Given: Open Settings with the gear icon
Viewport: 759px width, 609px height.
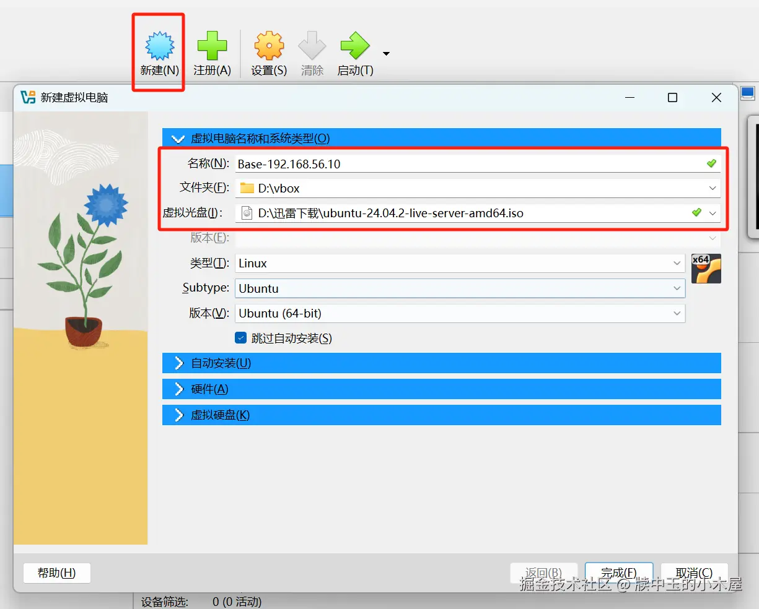Looking at the screenshot, I should (x=268, y=45).
